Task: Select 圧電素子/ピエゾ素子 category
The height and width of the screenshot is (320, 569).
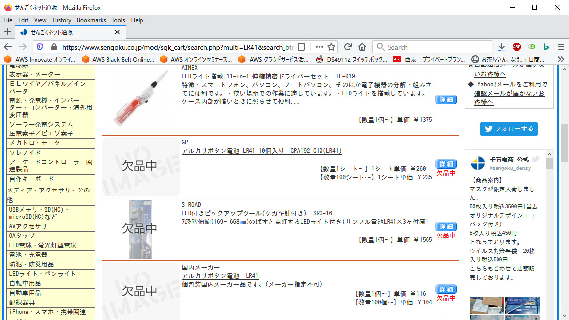Action: click(51, 134)
